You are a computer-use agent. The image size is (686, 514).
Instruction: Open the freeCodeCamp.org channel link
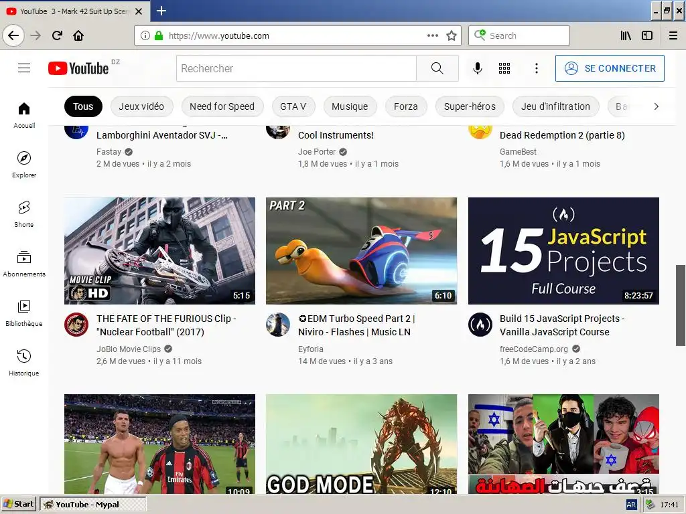(534, 349)
